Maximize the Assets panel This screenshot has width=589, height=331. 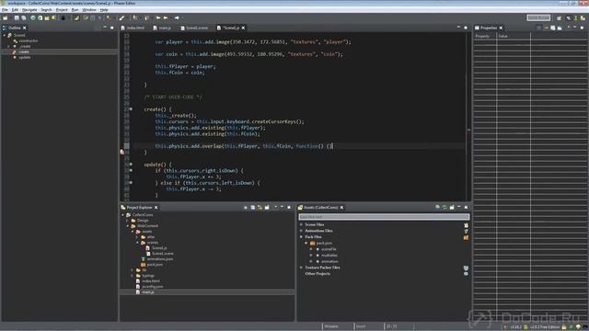467,208
